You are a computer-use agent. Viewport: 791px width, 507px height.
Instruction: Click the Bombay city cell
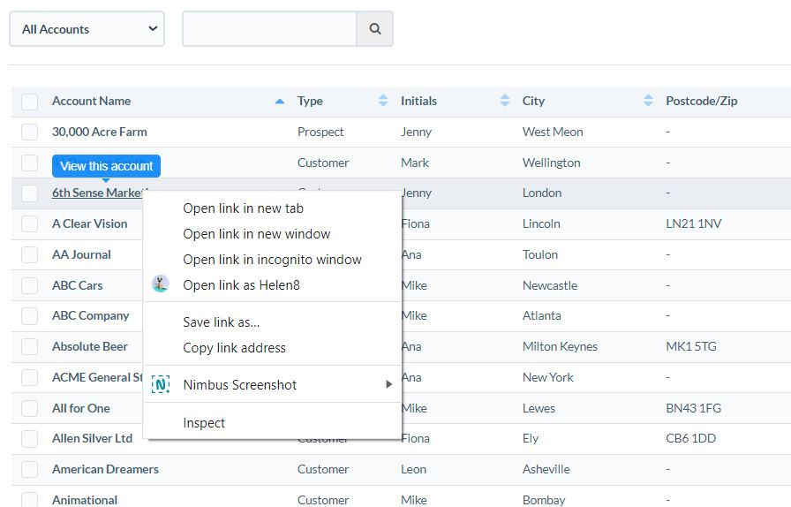pos(544,500)
